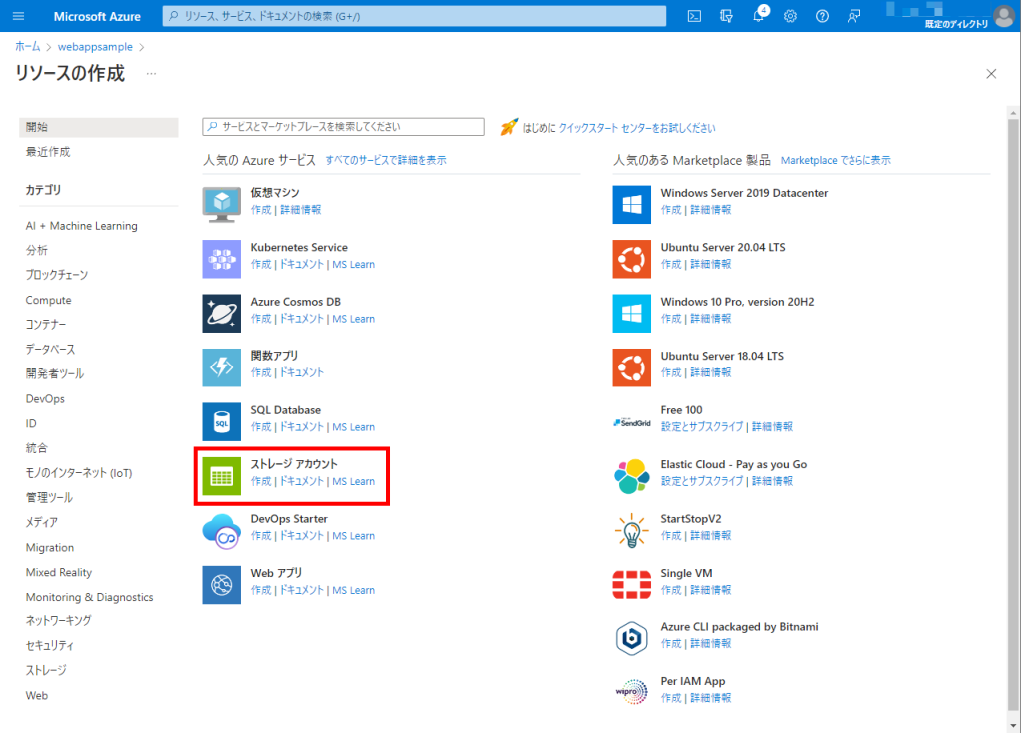1021x733 pixels.
Task: Select the DevOps category
Action: (45, 398)
